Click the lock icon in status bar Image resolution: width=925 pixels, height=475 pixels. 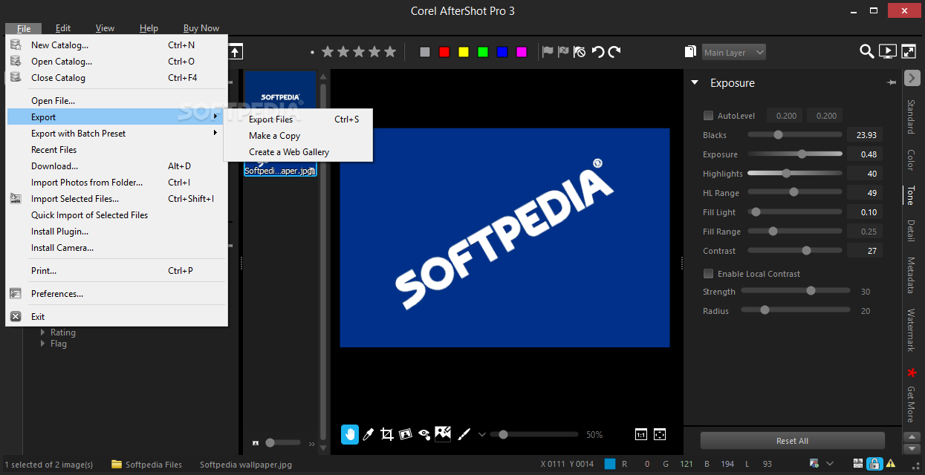(874, 464)
